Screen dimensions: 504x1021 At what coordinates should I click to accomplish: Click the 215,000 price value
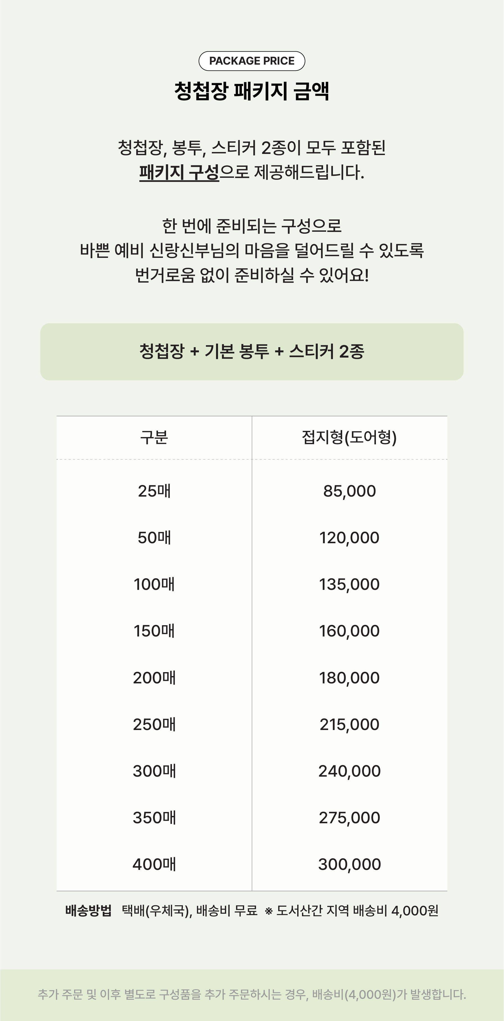pyautogui.click(x=349, y=724)
